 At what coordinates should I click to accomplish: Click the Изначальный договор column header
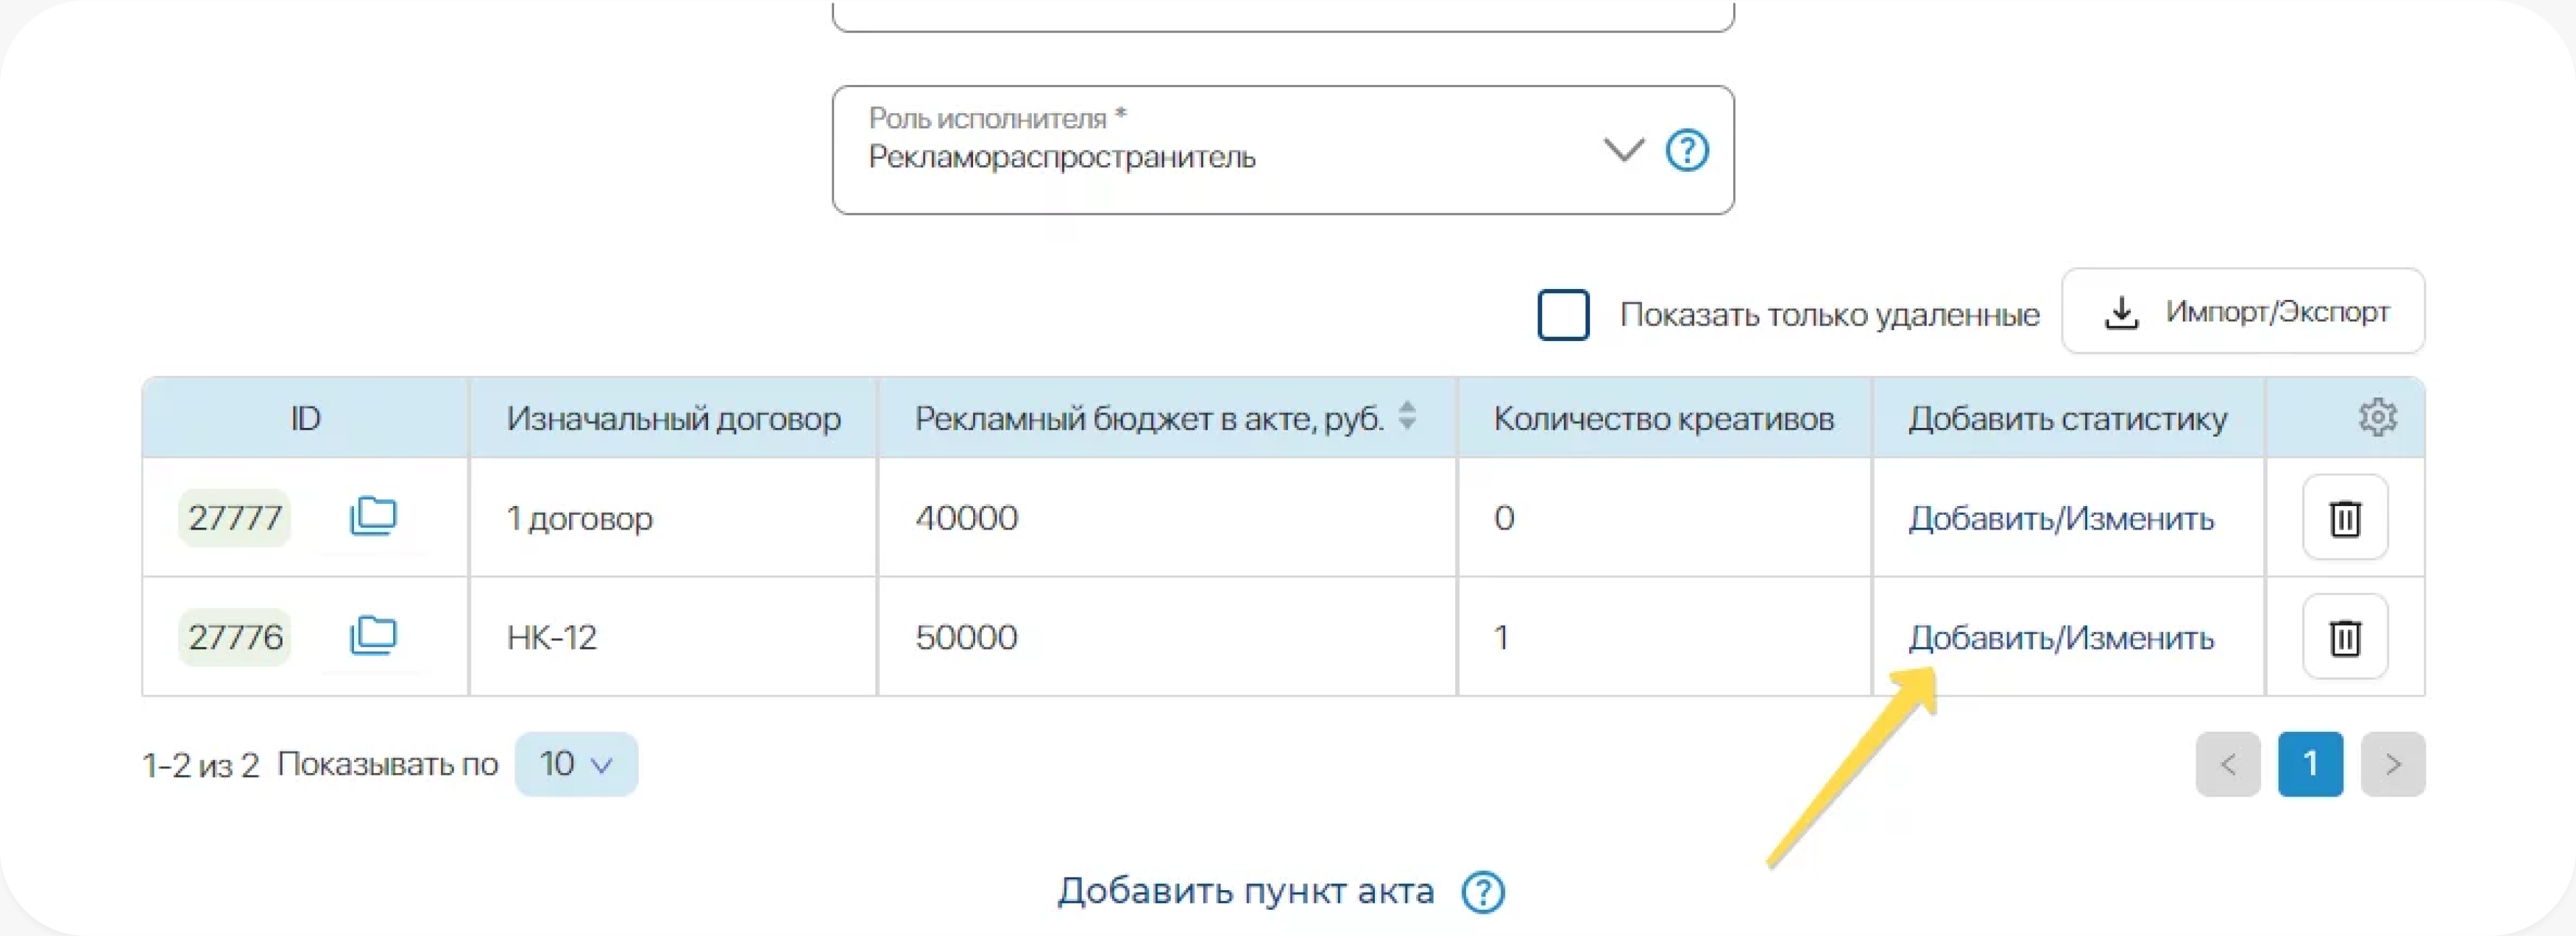673,418
